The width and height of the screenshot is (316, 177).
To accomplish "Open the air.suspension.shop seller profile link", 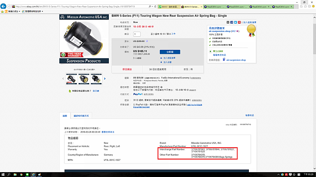I will (219, 31).
